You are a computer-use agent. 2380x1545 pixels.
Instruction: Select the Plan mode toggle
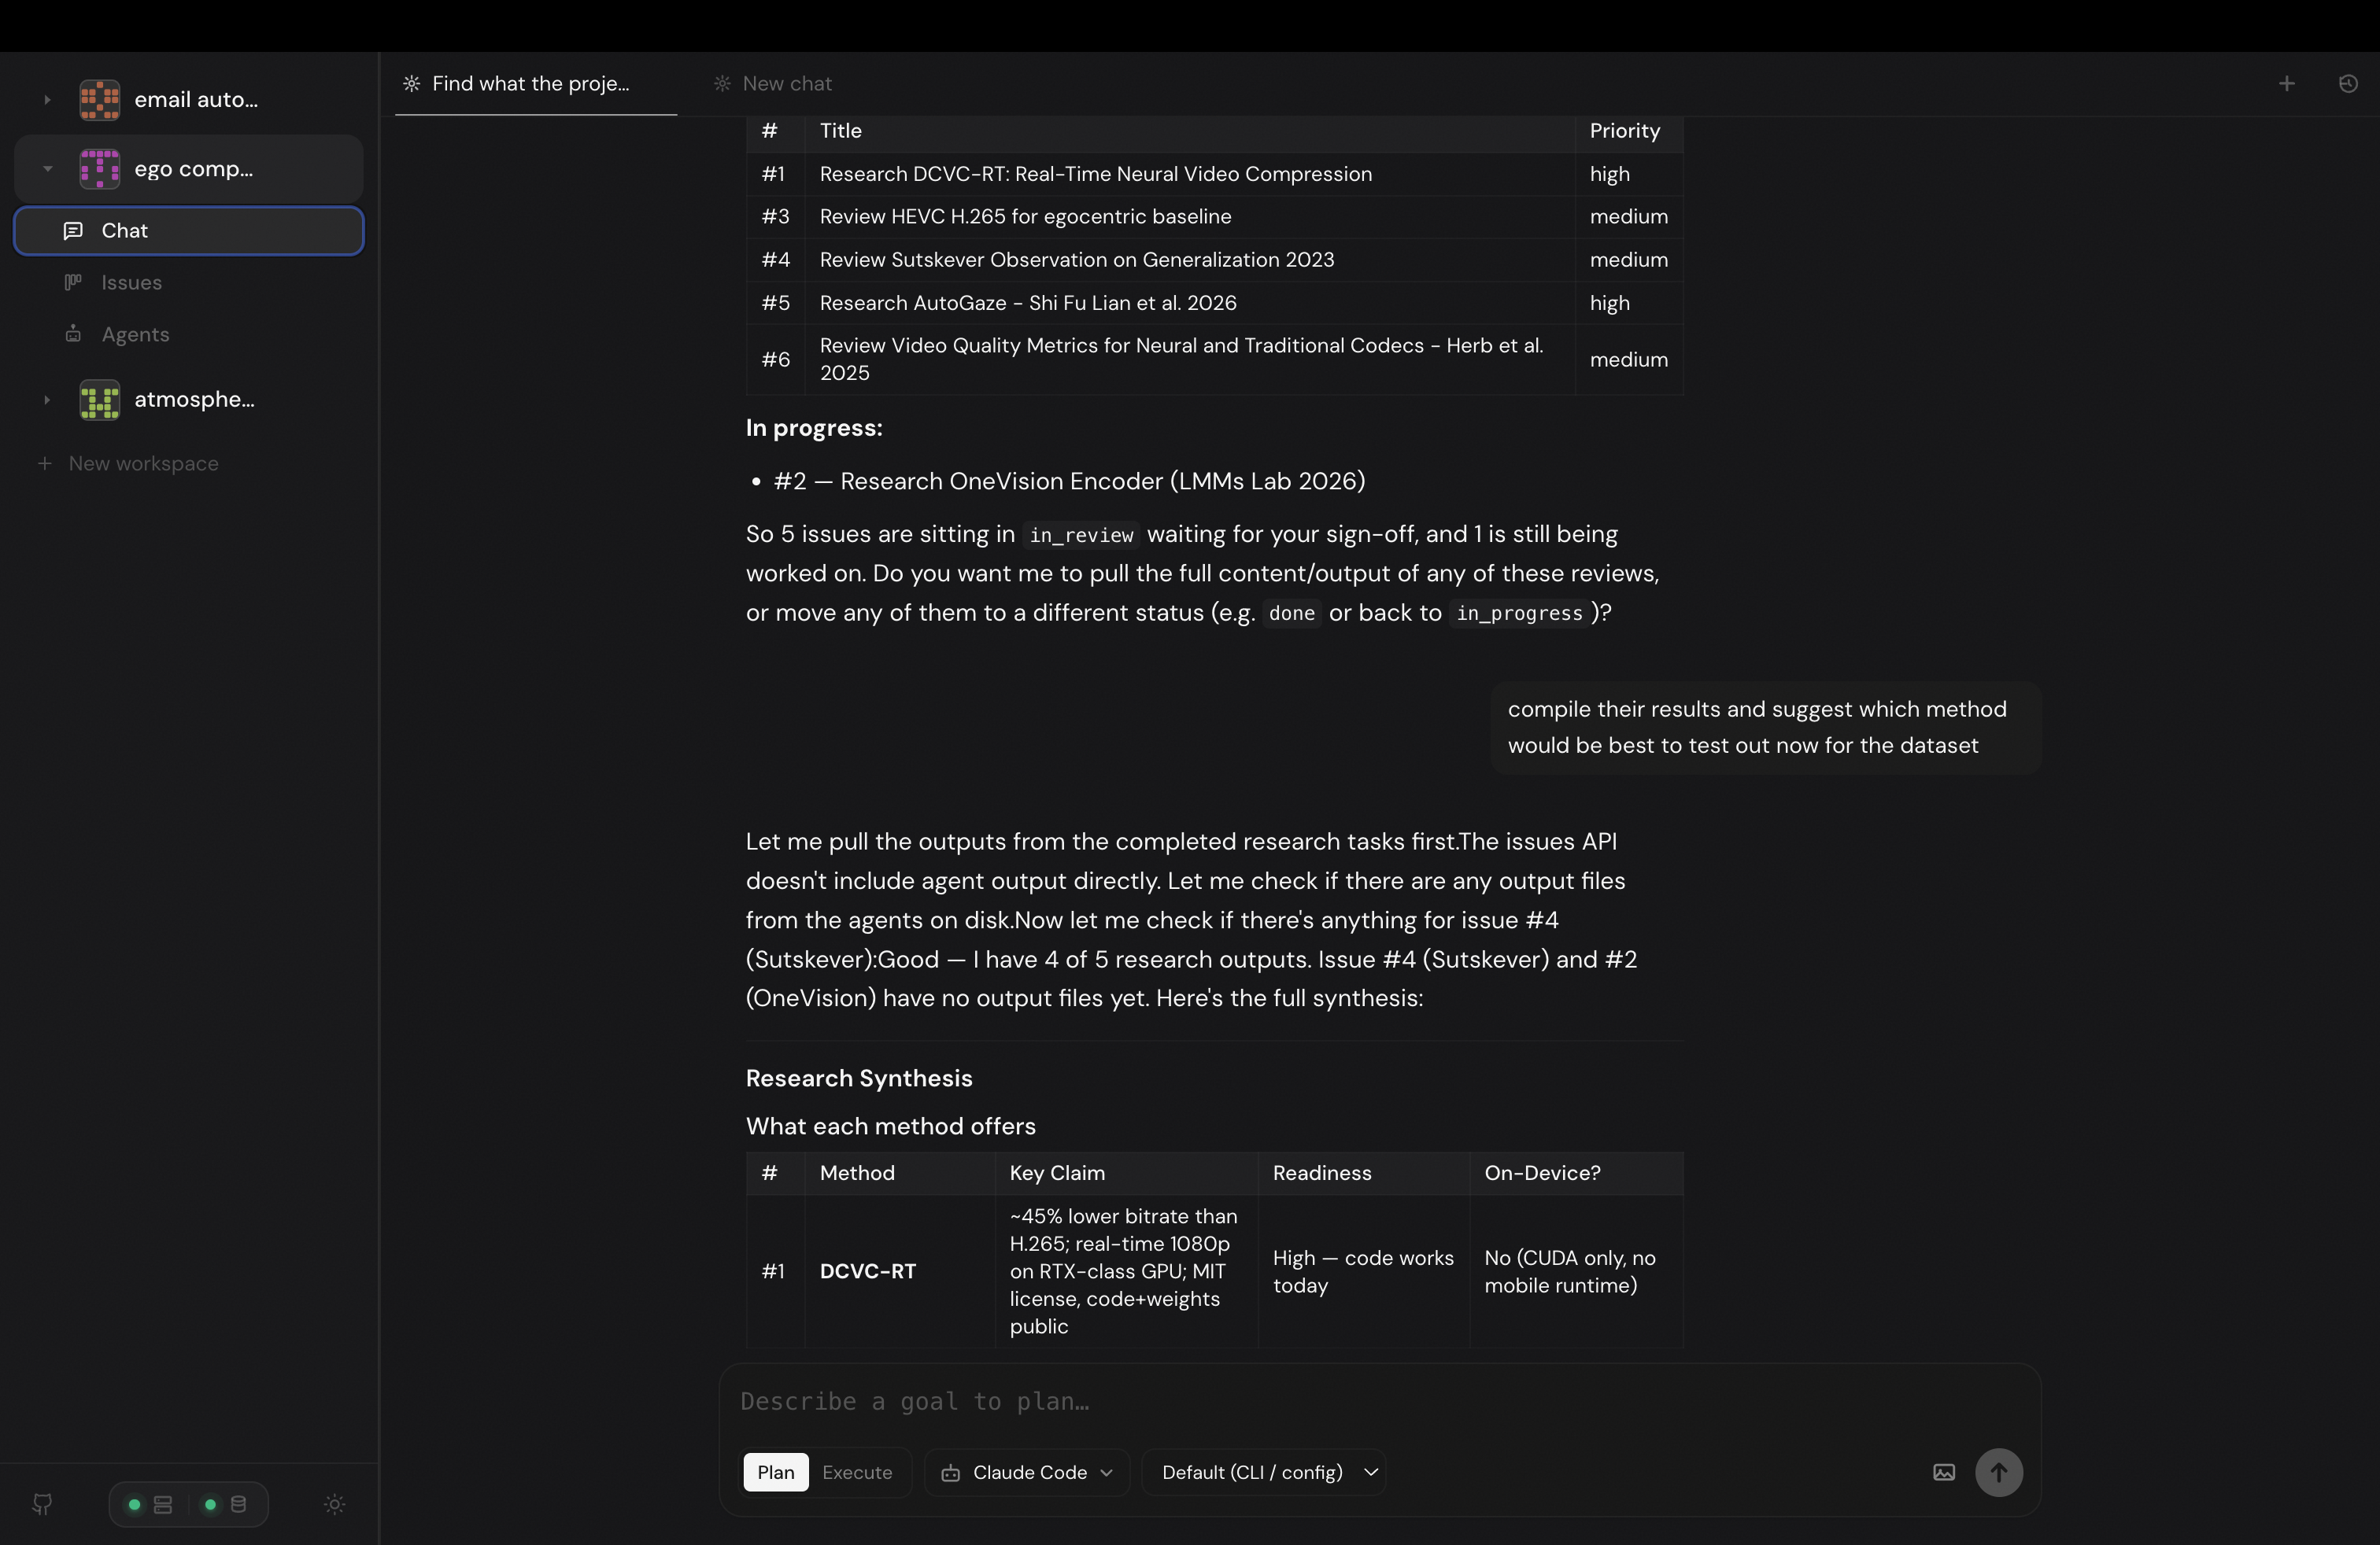coord(775,1472)
